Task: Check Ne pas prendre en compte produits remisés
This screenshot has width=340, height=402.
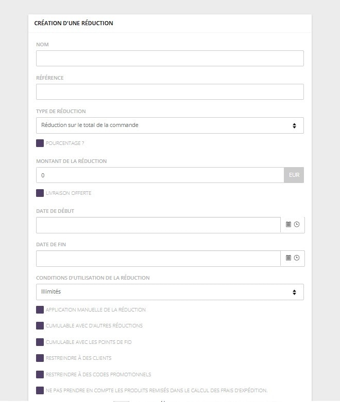Action: pos(40,391)
